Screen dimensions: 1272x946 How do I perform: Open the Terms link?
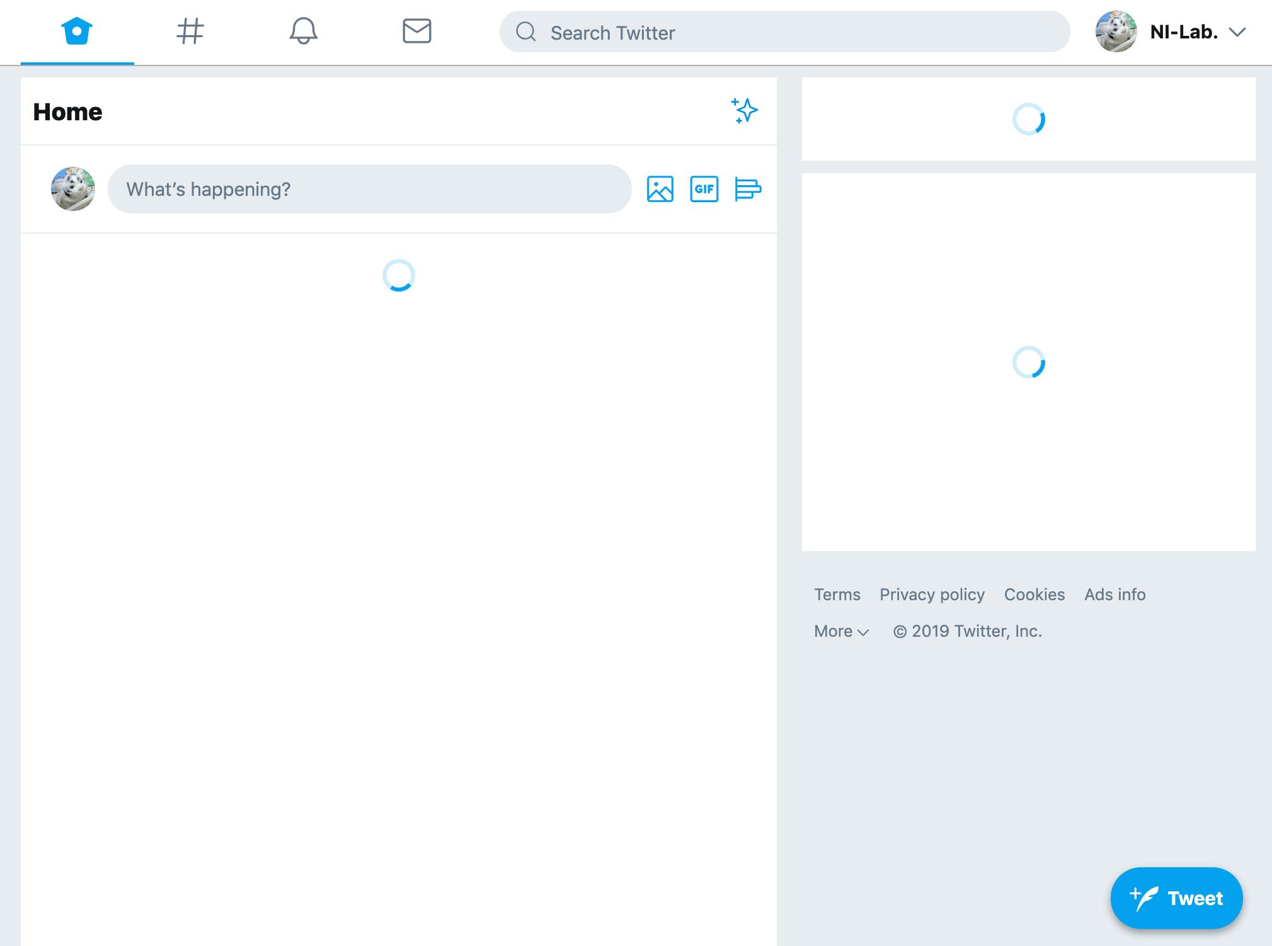click(837, 595)
